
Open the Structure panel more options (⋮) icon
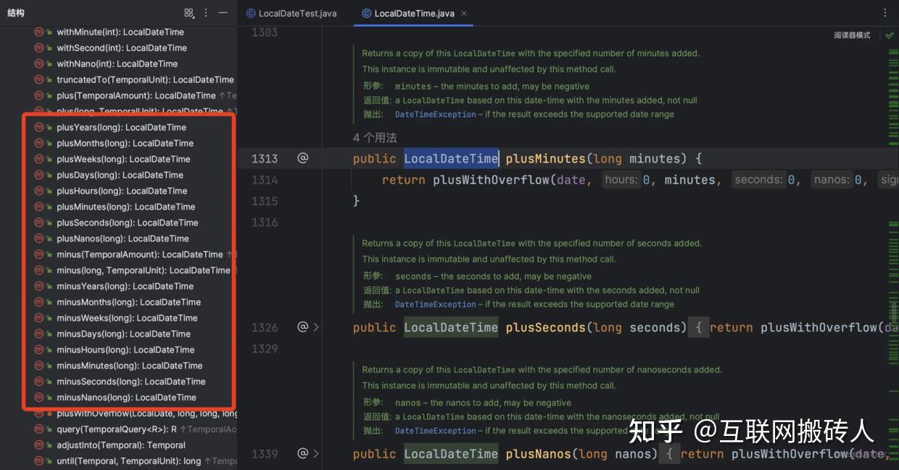[205, 12]
